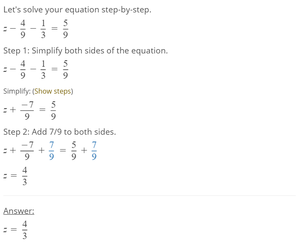Click the underlined Answer heading
Viewport: 305px width, 242px height.
[x=19, y=211]
